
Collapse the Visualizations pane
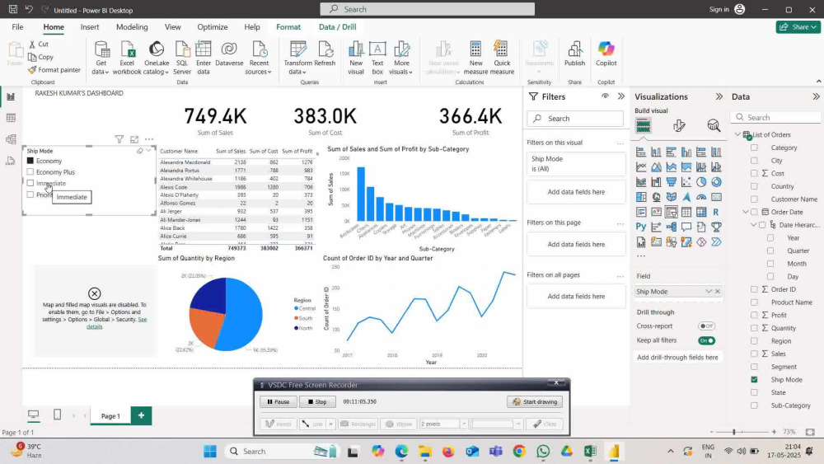point(719,96)
